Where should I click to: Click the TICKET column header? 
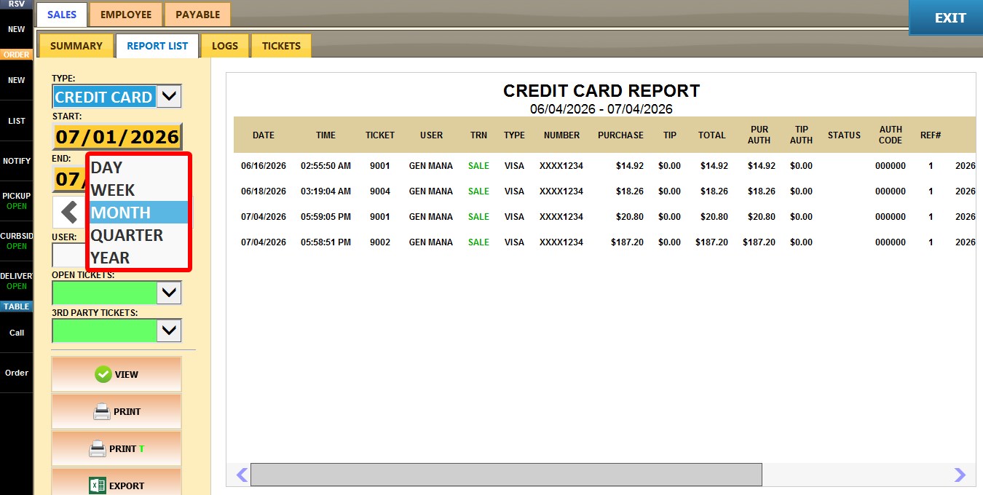coord(380,135)
